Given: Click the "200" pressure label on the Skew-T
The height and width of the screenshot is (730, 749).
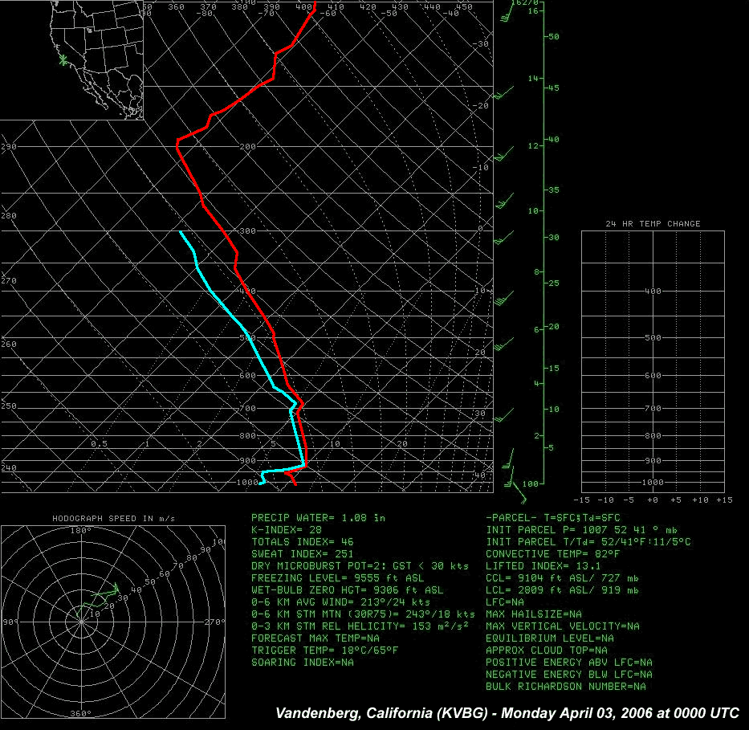Looking at the screenshot, I should tap(247, 147).
